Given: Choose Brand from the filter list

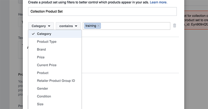Looking at the screenshot, I should 55,50.
